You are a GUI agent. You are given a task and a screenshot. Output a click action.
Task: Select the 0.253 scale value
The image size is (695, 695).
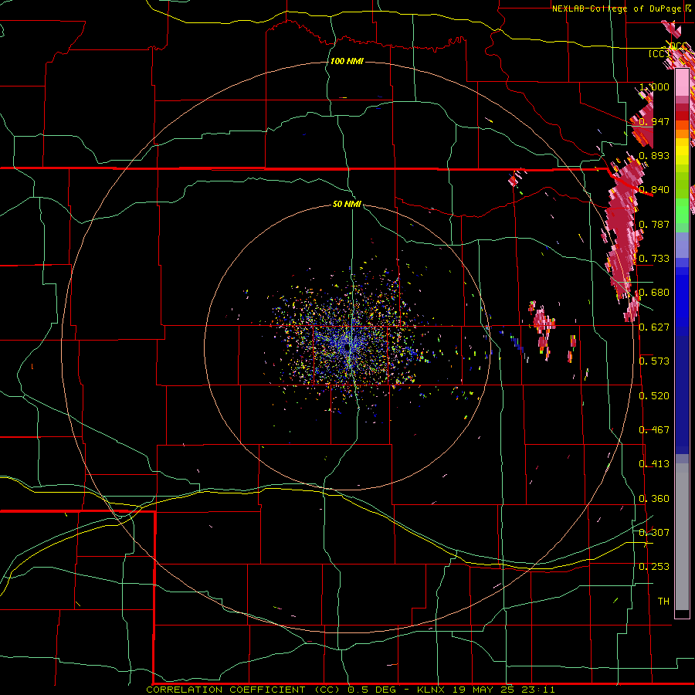point(654,567)
